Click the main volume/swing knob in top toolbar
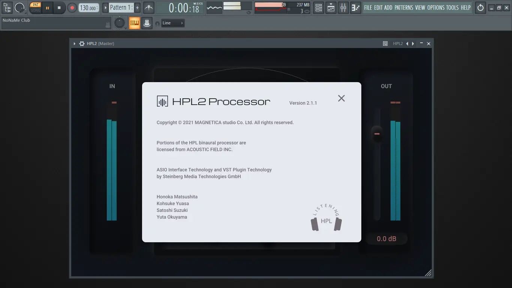 (x=19, y=7)
